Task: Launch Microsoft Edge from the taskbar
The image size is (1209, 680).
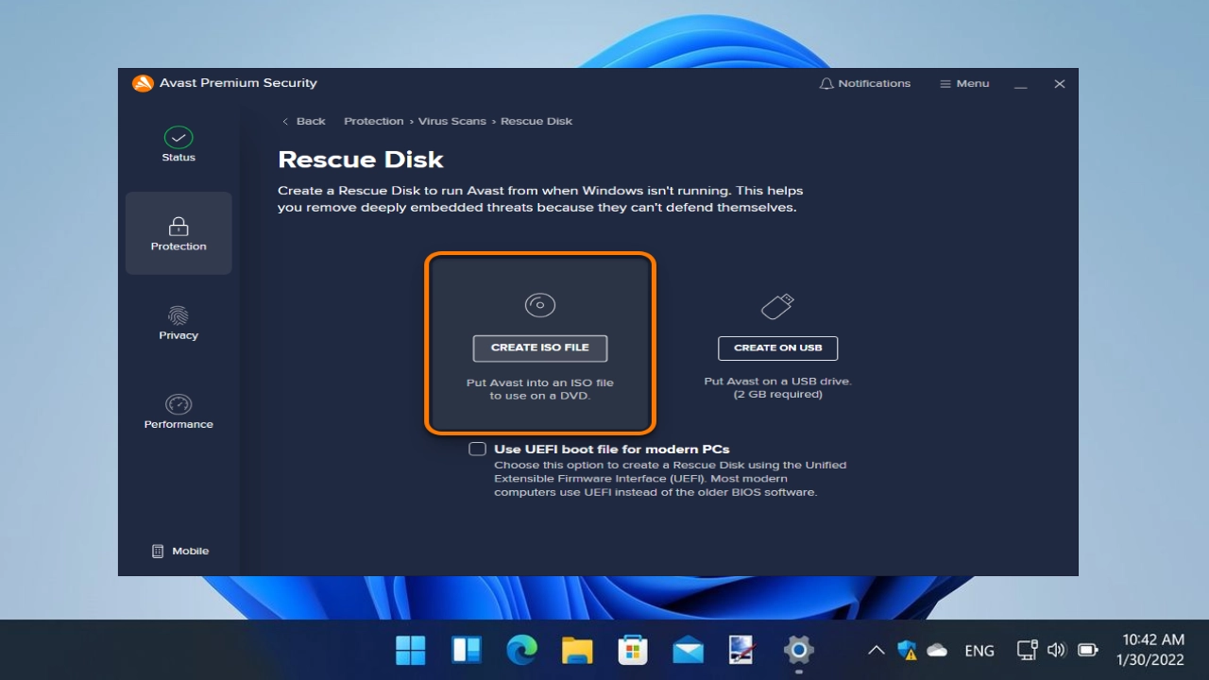Action: pyautogui.click(x=521, y=650)
